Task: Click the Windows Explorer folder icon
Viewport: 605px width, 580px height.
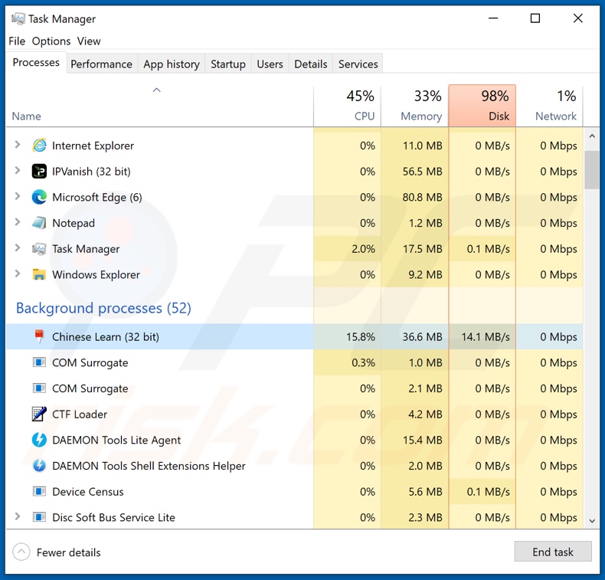Action: coord(39,274)
